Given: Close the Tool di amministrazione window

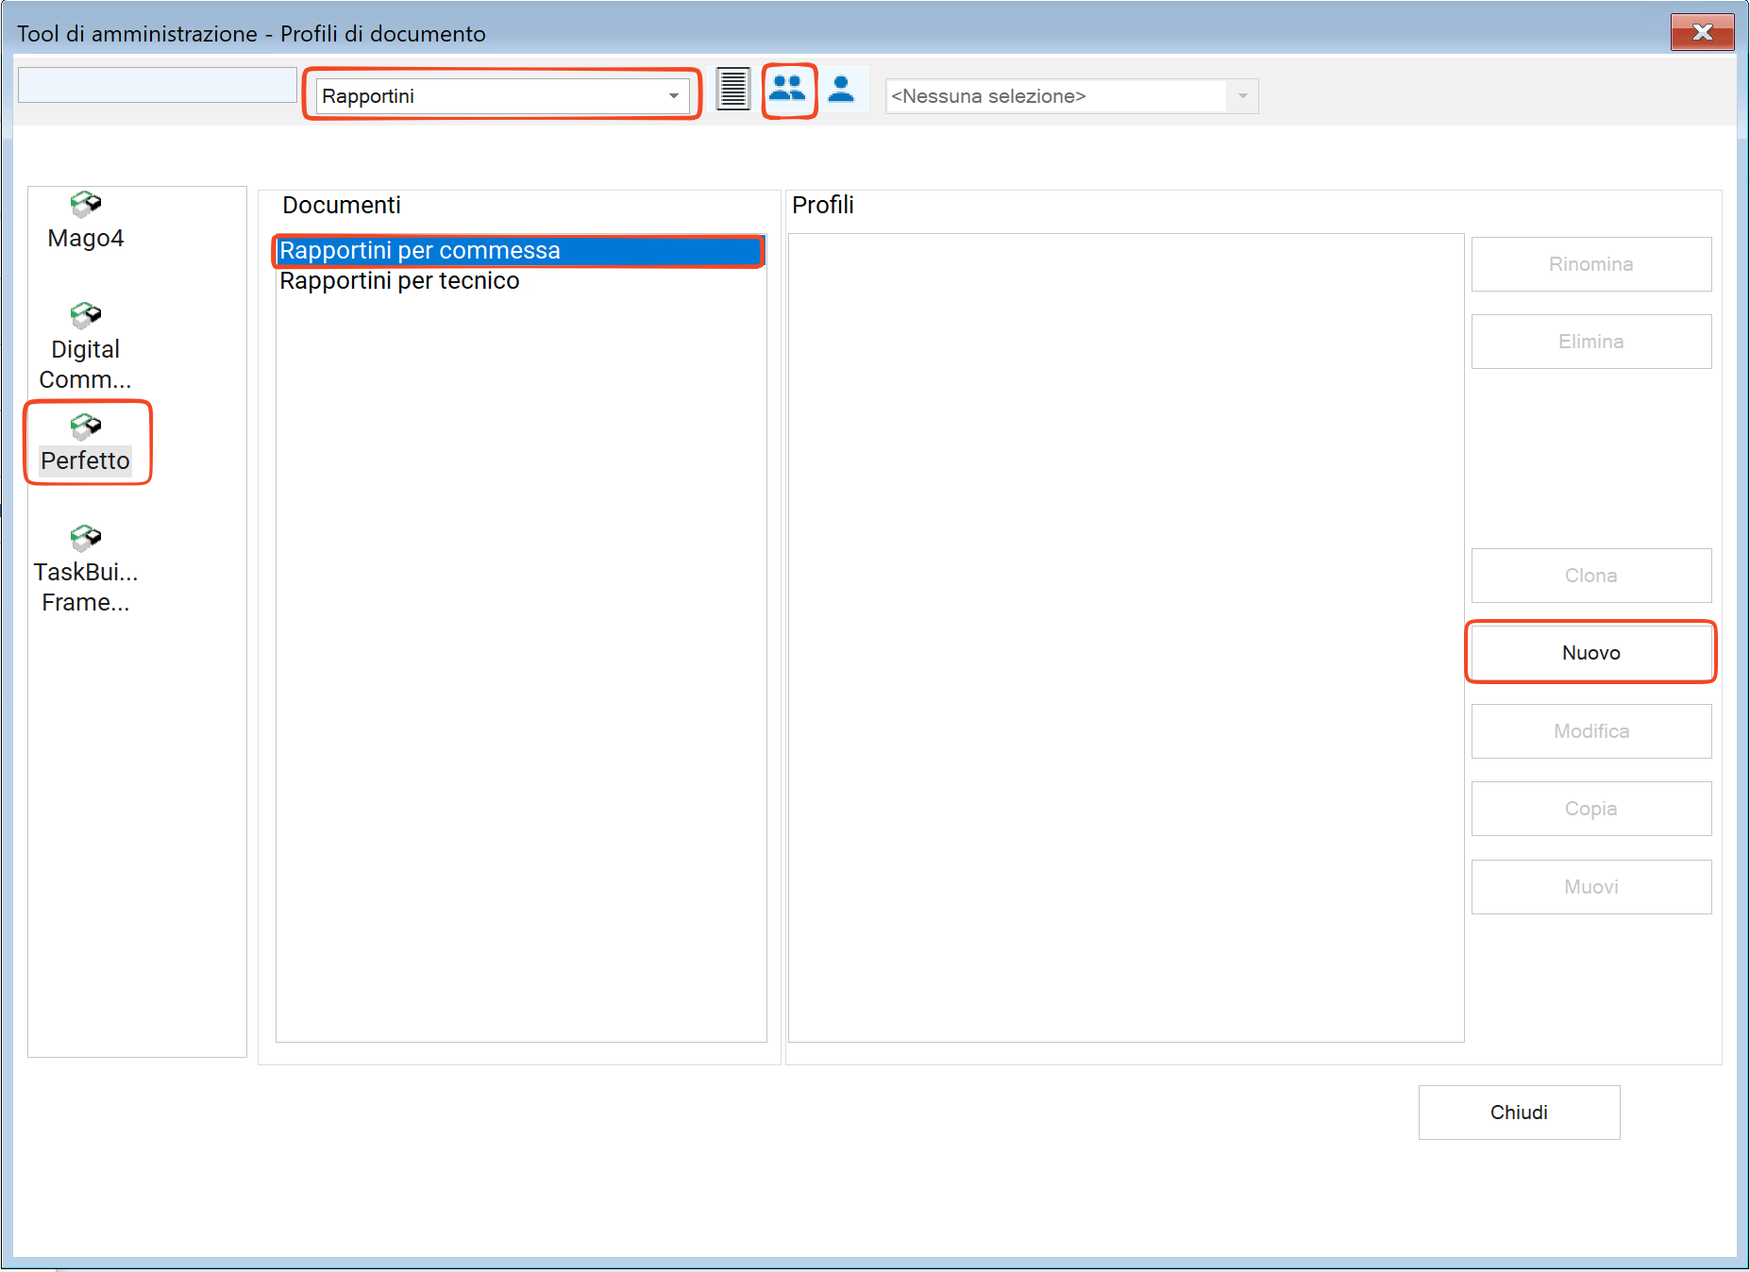Looking at the screenshot, I should pos(1703,32).
